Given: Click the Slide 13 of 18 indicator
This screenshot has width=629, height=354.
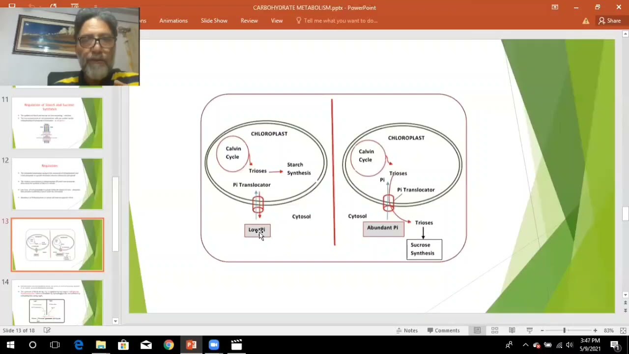Looking at the screenshot, I should pyautogui.click(x=19, y=330).
